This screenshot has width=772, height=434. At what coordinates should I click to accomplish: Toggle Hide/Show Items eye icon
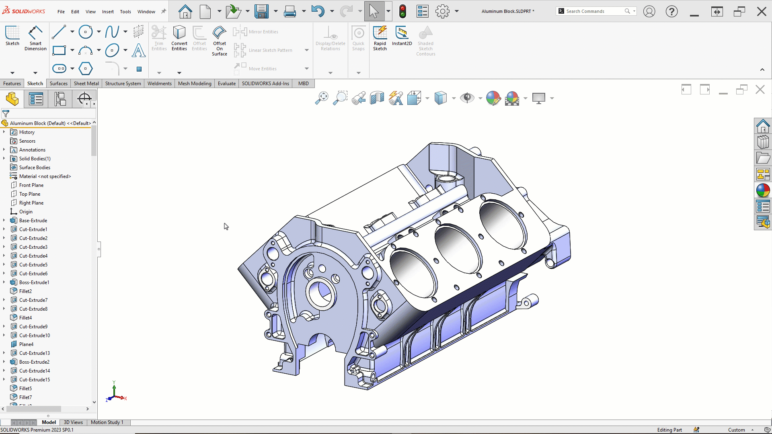467,98
